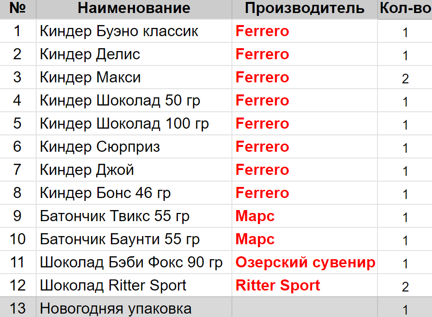432x317 pixels.
Task: Click the Новогодняя упаковка cell
Action: pos(116,309)
